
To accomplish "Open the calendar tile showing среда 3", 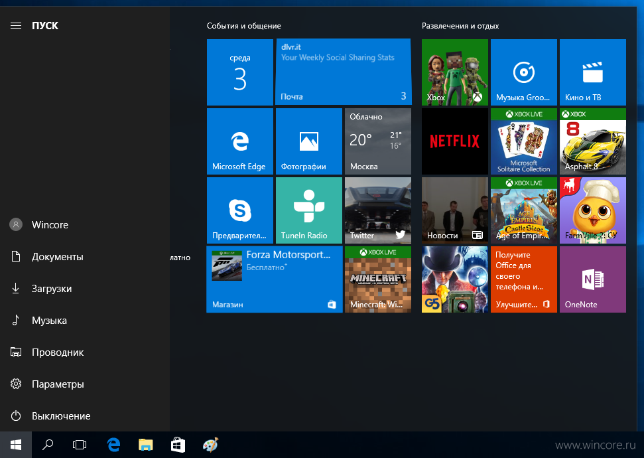I will coord(240,72).
